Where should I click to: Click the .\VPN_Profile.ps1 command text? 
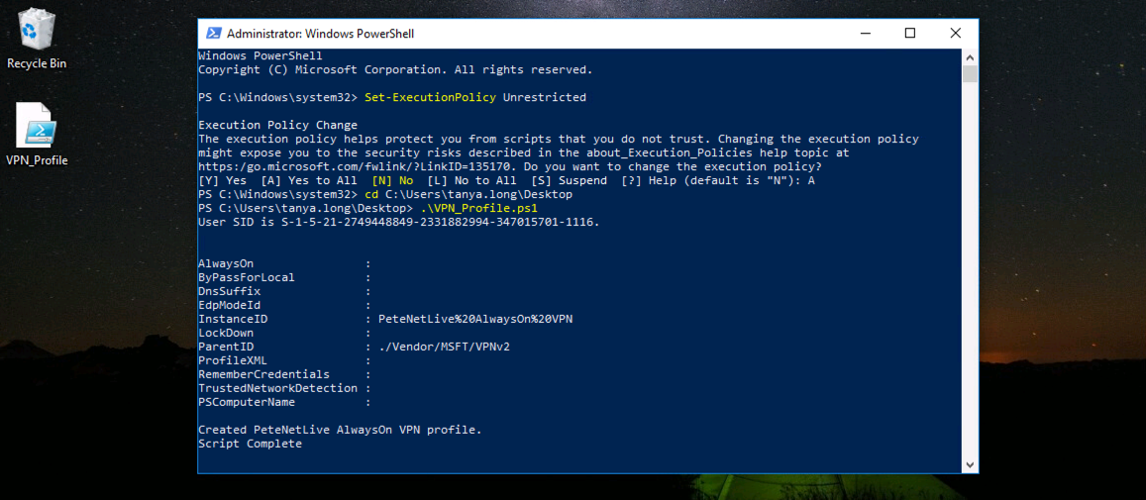point(469,208)
